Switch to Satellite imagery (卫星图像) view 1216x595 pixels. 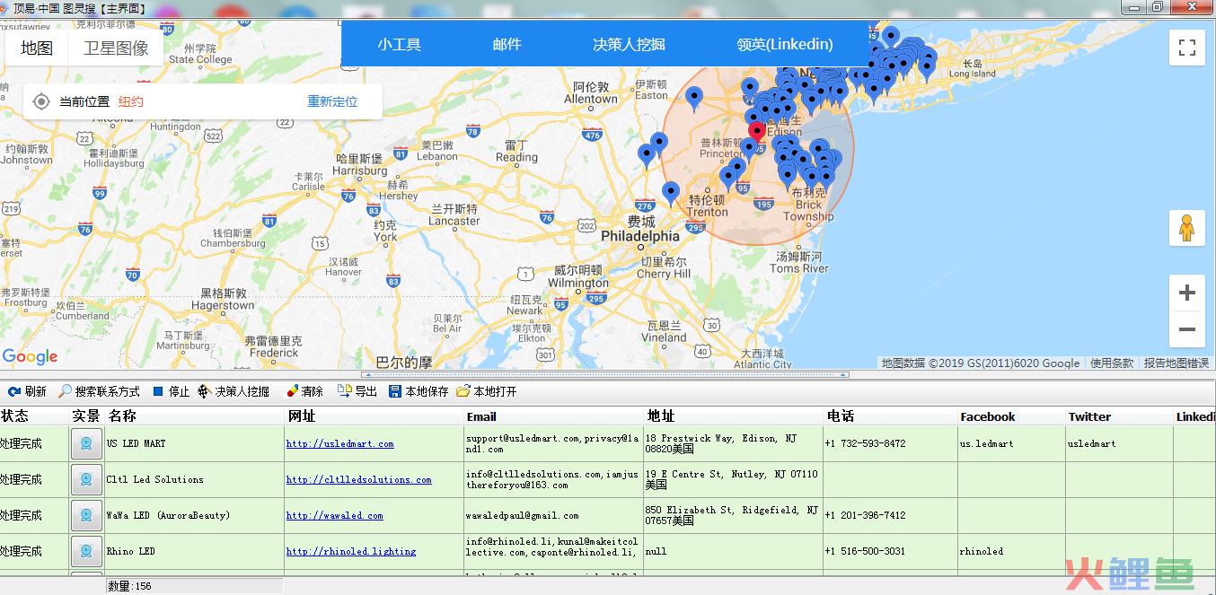[116, 48]
